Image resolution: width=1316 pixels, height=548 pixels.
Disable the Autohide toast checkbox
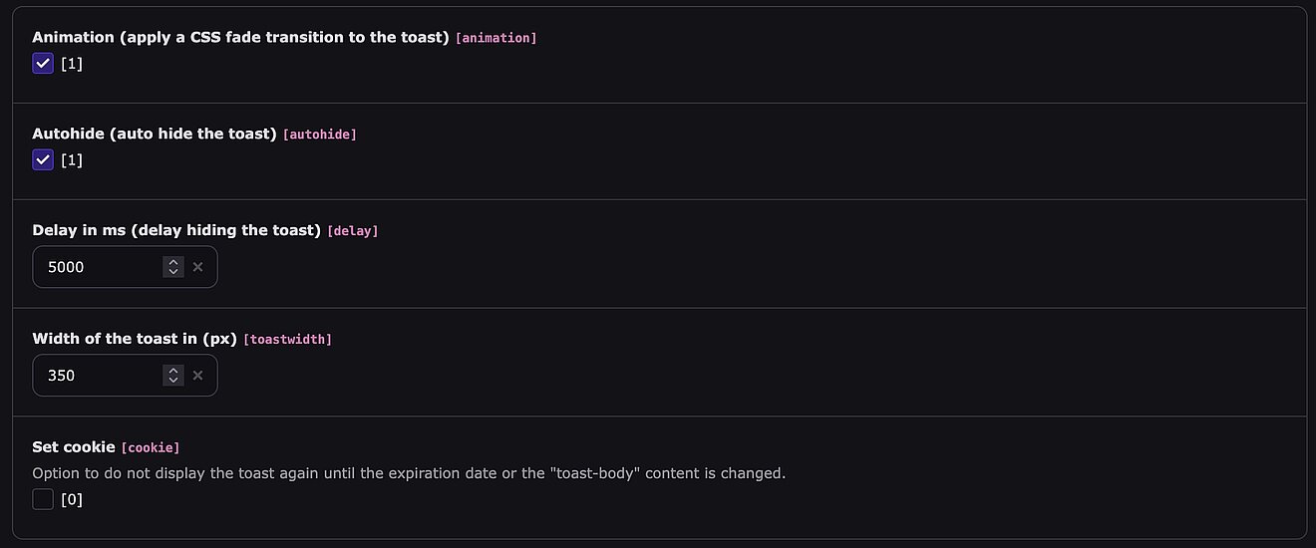(x=43, y=159)
